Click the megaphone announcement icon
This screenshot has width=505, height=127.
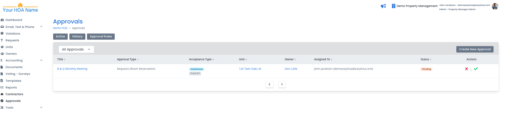(x=383, y=6)
